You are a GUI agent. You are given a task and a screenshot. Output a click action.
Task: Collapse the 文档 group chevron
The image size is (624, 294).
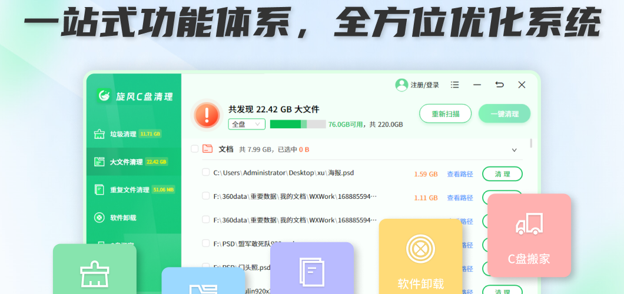[514, 150]
